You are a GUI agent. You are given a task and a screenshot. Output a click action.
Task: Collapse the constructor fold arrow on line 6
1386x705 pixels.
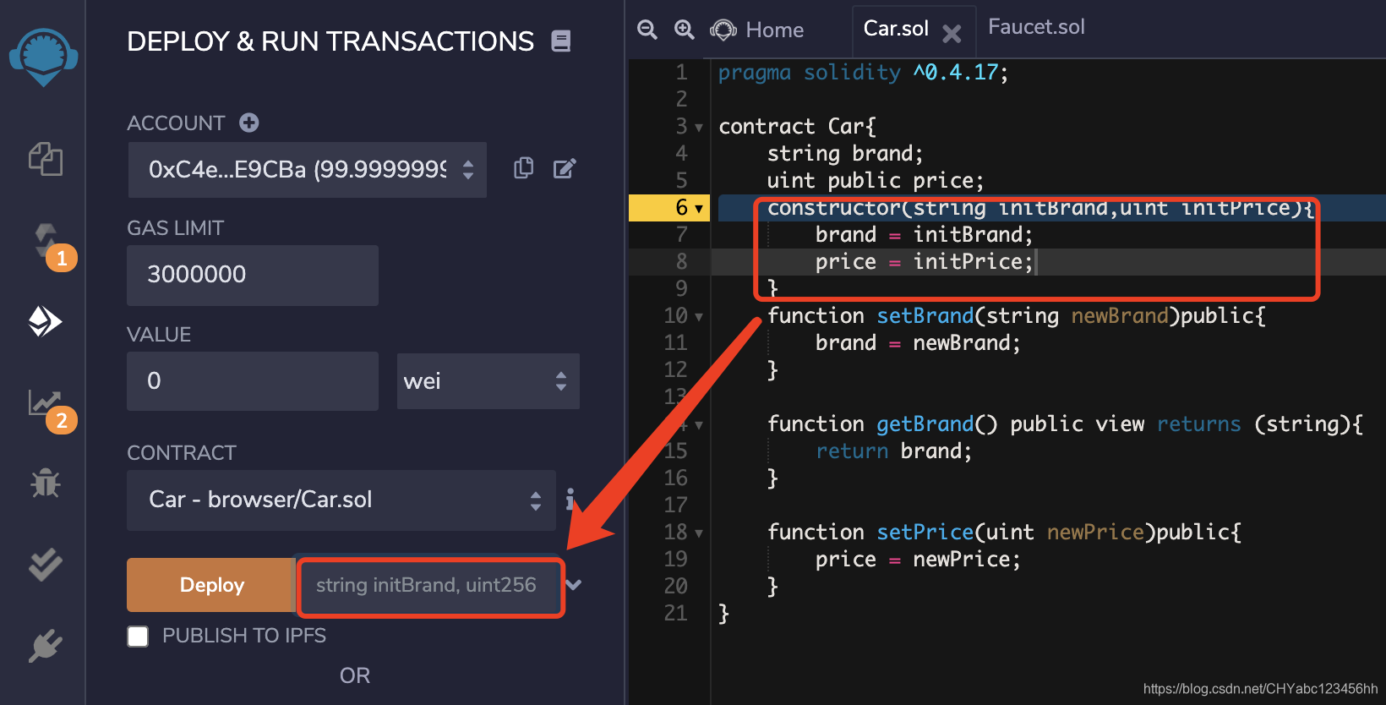point(699,209)
